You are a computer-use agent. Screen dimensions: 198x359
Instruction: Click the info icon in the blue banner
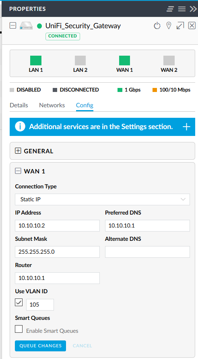click(x=20, y=127)
